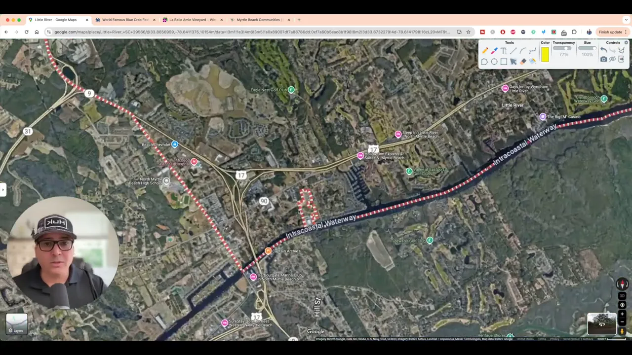Screen dimensions: 632x355
Task: Switch to Myrtle Beach Communities tab
Action: coord(260,20)
